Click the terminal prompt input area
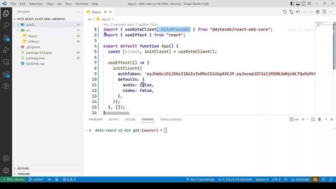The height and width of the screenshot is (189, 336). click(165, 130)
